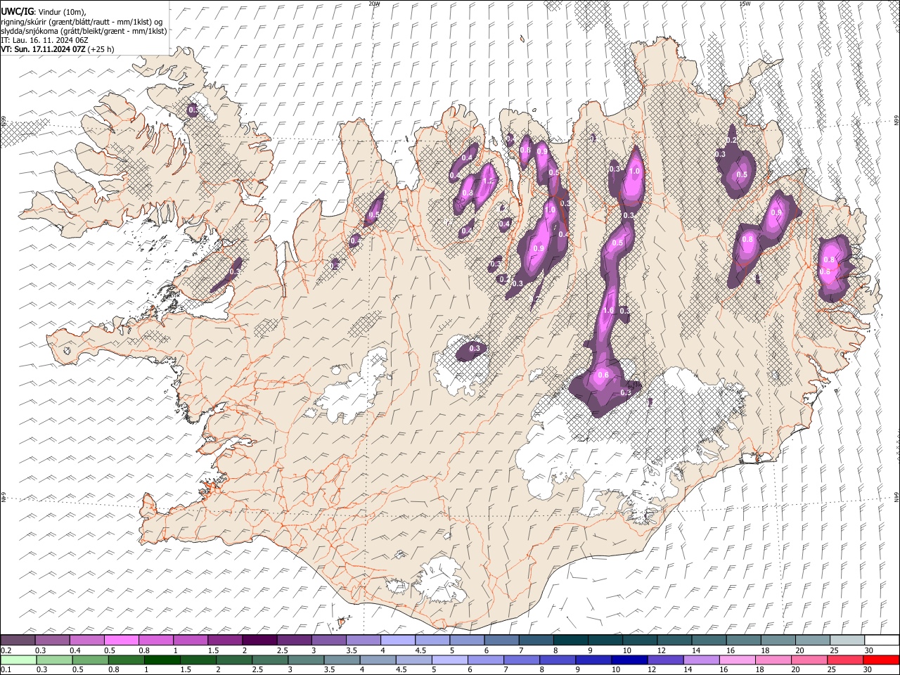Select bright red bottom-row swatch after 30

882,660
